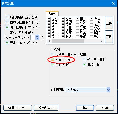Confirm with the 确定 button
This screenshot has height=114, width=118.
[85, 108]
